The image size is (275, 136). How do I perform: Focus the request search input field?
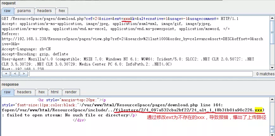pos(141,74)
